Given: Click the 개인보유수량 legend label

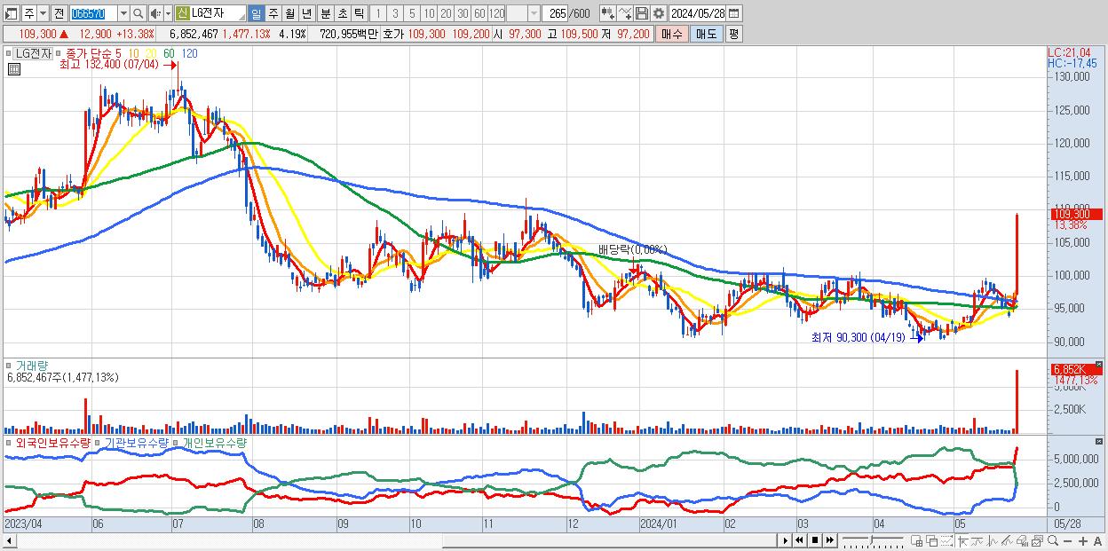Looking at the screenshot, I should tap(214, 442).
